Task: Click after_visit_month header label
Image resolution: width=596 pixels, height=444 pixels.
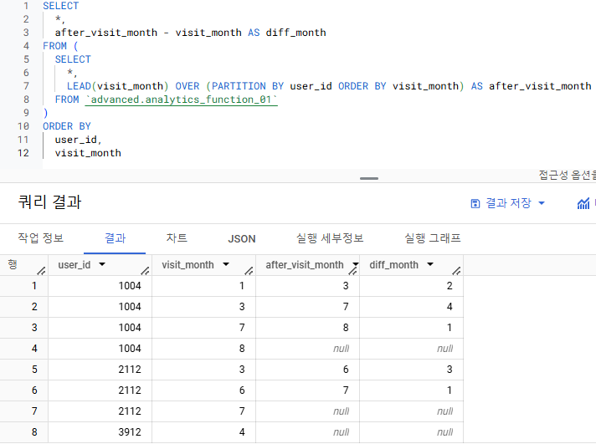Action: pos(305,265)
